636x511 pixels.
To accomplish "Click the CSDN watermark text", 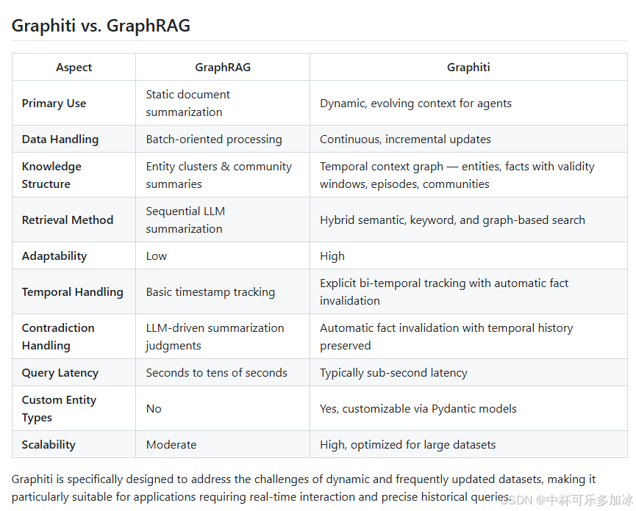I will [x=567, y=500].
